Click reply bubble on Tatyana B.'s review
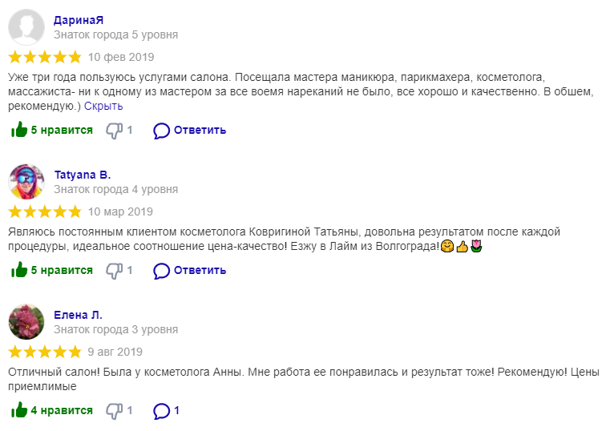Viewport: 614px width, 431px height. pyautogui.click(x=162, y=270)
